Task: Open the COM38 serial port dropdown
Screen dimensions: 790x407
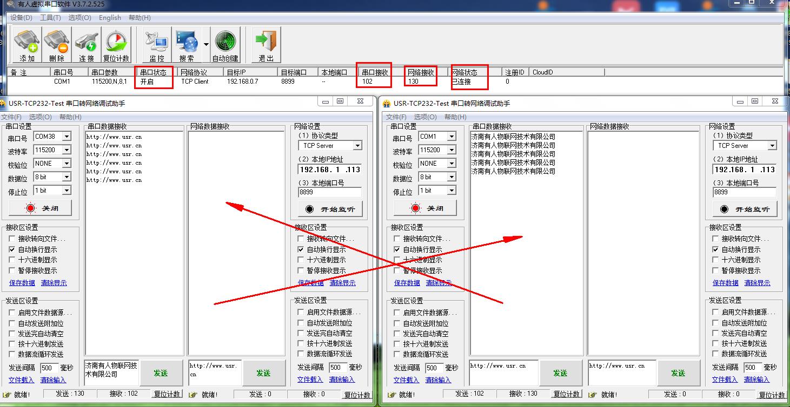Action: [67, 137]
